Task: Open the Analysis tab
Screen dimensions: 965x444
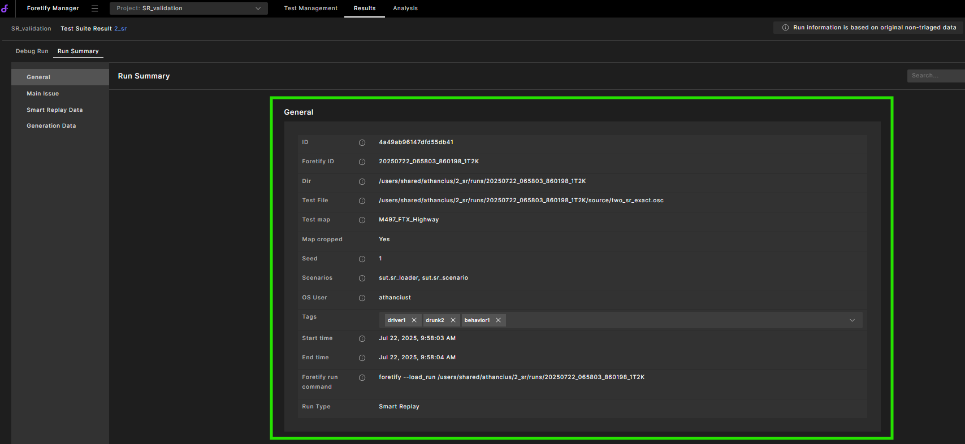Action: [x=405, y=8]
